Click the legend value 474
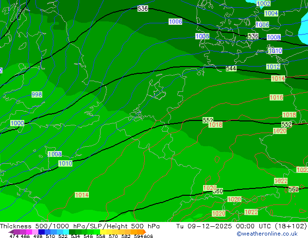308x238 pixels. click(x=14, y=236)
